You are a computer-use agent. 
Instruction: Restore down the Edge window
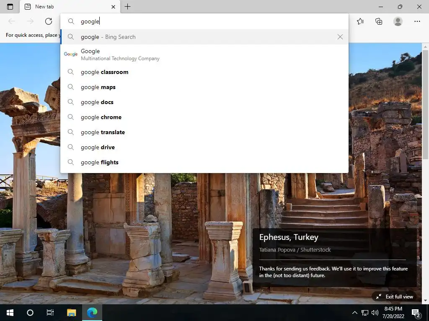coord(400,7)
